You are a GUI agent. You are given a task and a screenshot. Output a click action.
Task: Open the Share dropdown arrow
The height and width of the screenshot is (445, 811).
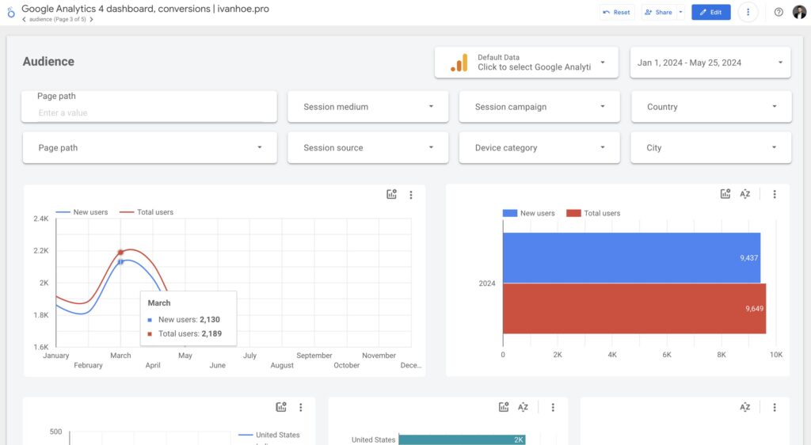680,13
